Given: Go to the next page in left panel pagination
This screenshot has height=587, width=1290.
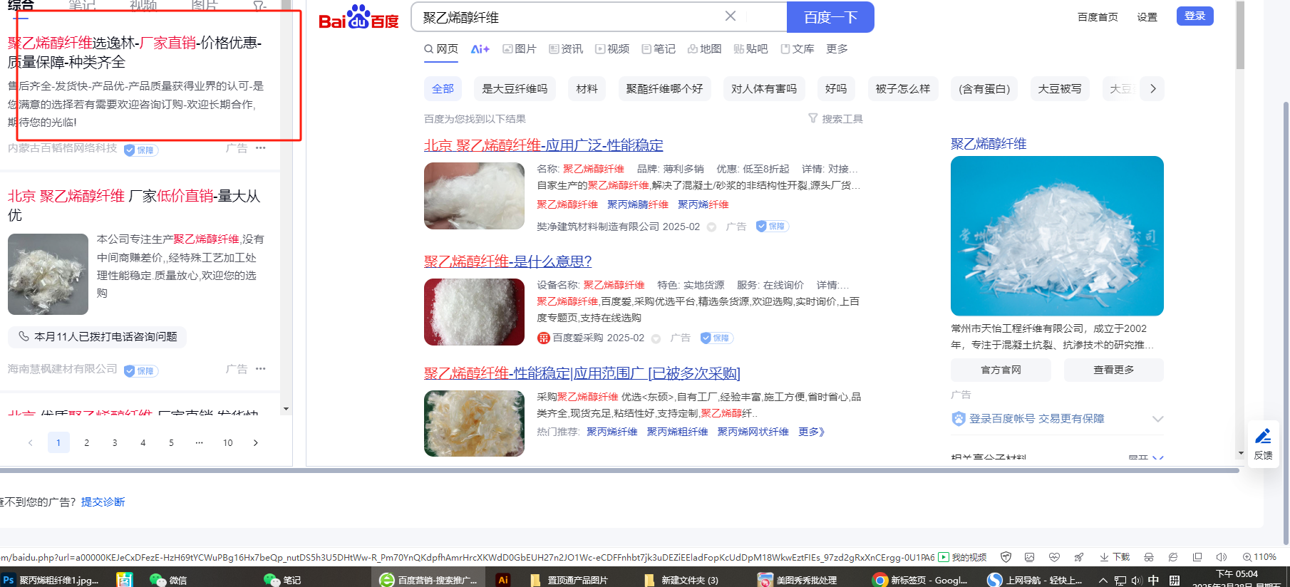Looking at the screenshot, I should (256, 443).
